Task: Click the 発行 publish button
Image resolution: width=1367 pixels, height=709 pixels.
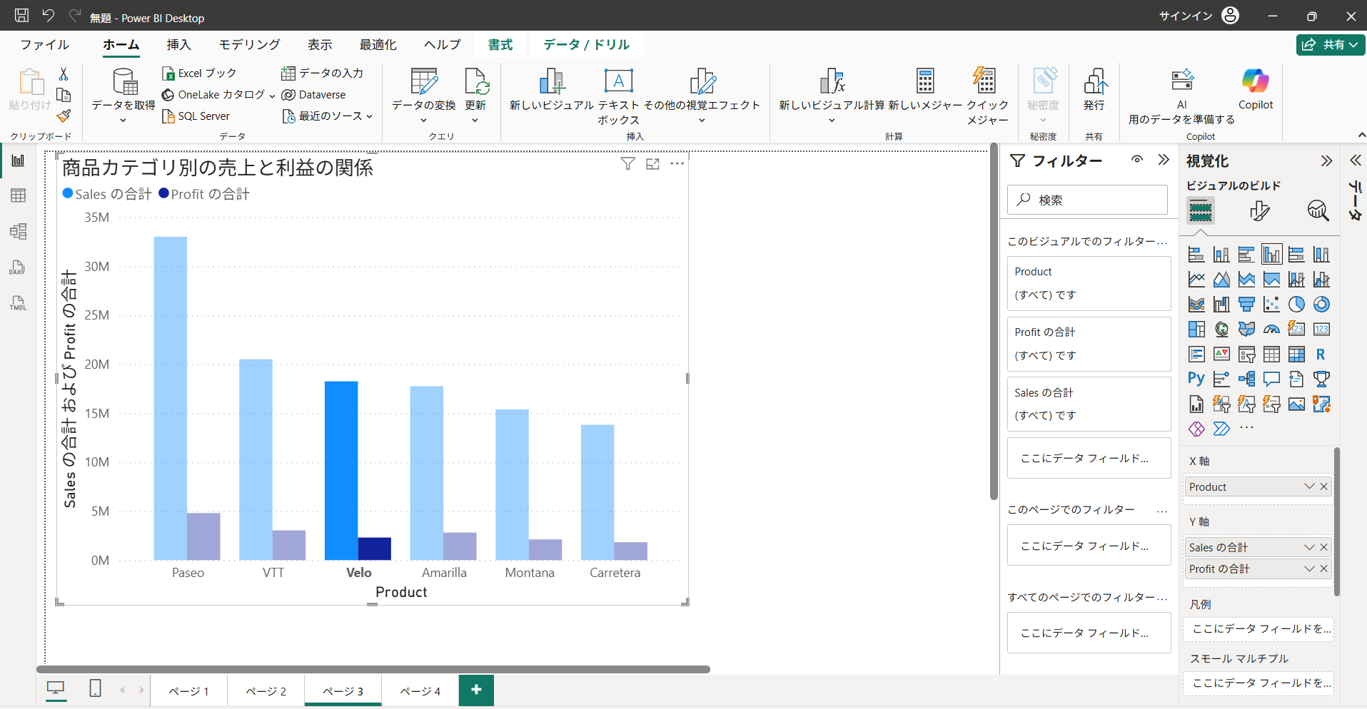Action: pos(1094,91)
